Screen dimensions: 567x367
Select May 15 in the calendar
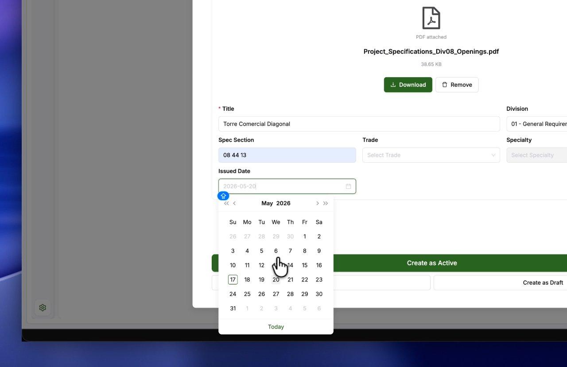305,265
